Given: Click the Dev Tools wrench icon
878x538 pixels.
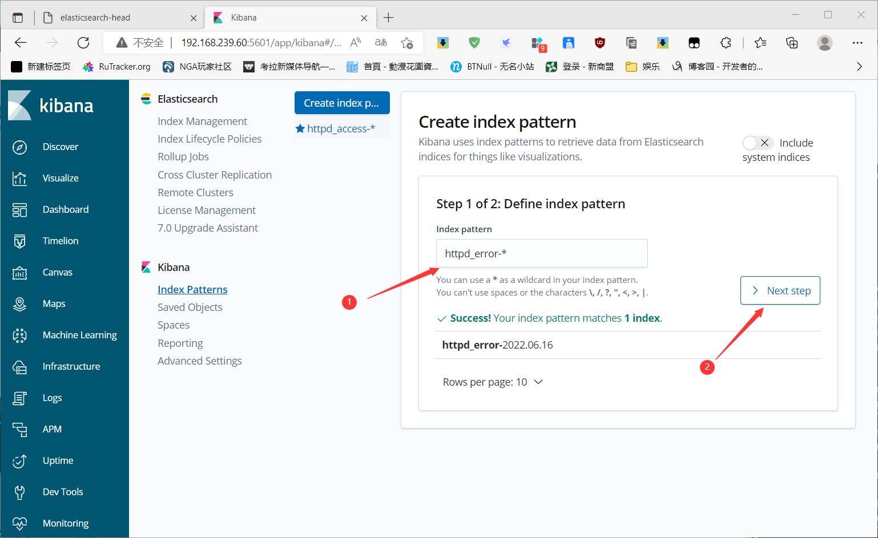Looking at the screenshot, I should (x=19, y=492).
